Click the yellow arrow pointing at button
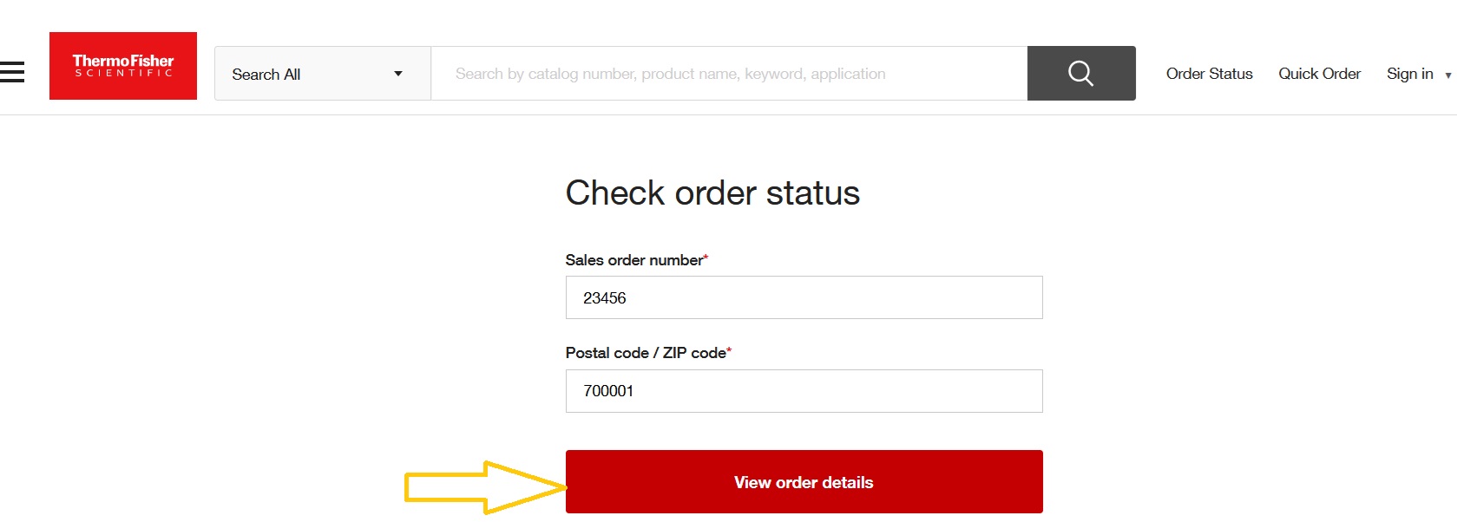This screenshot has height=522, width=1457. click(x=484, y=486)
